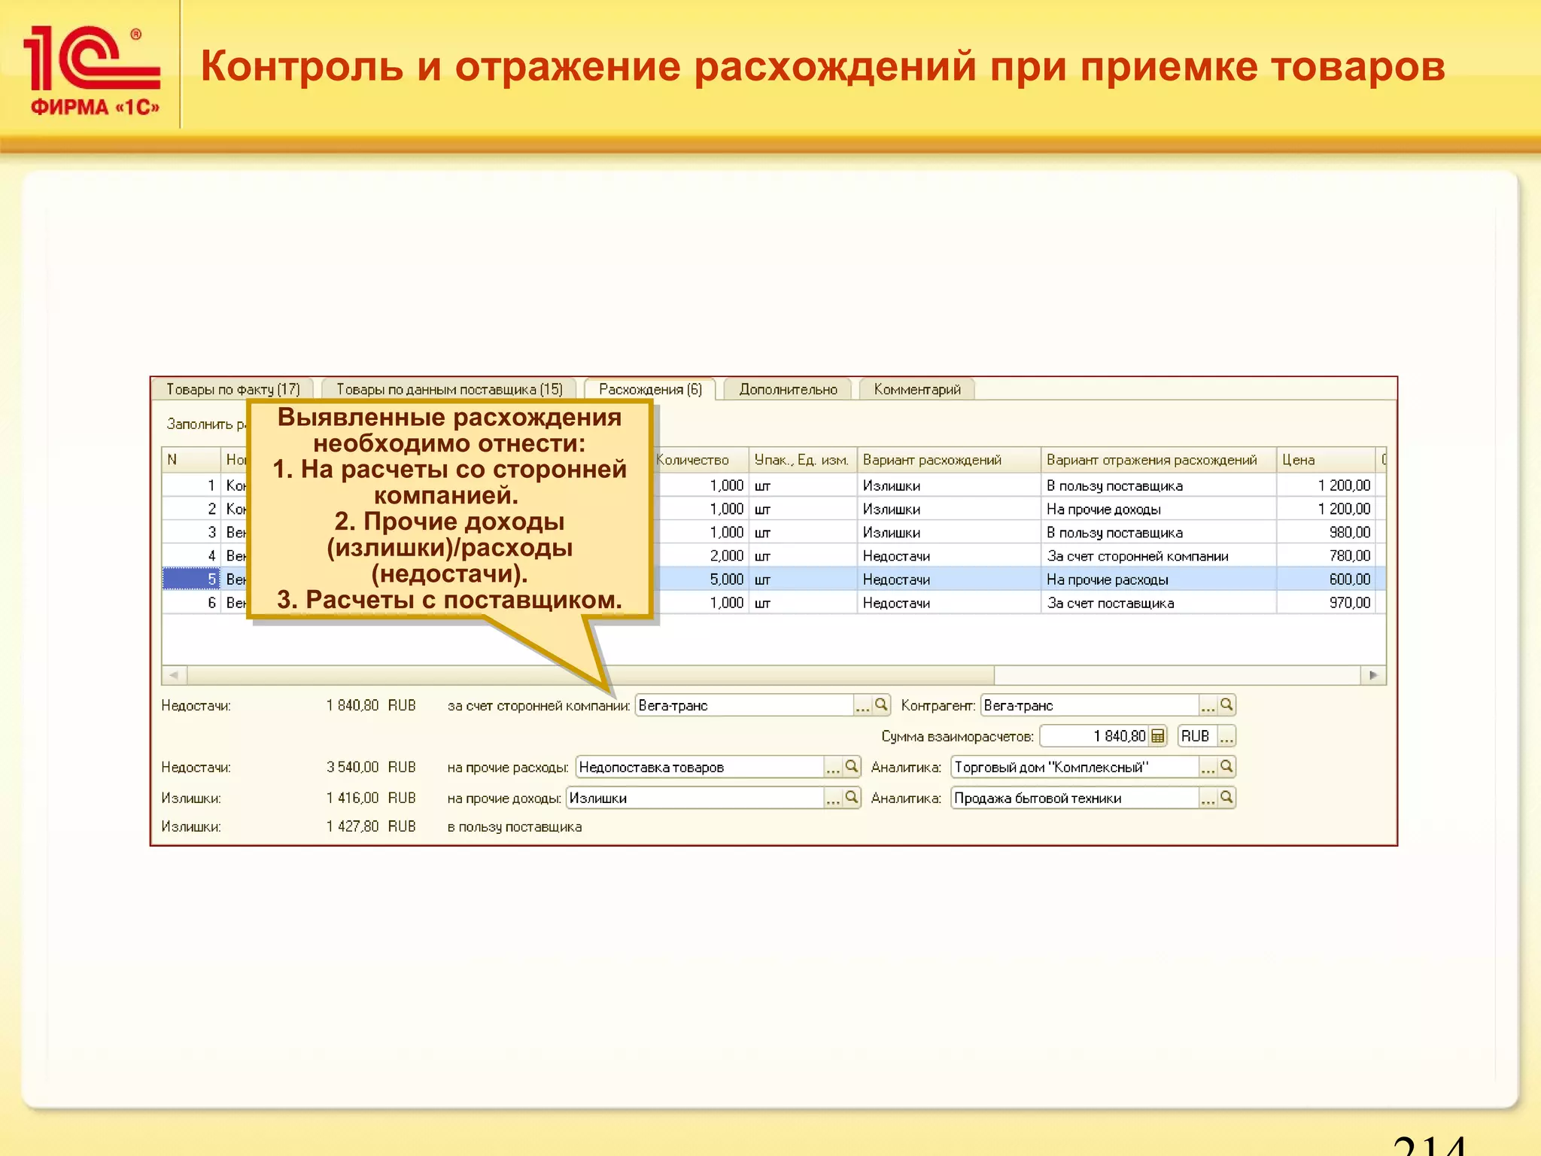
Task: Click the left arrow of horizontal scrollbar
Action: pyautogui.click(x=174, y=675)
